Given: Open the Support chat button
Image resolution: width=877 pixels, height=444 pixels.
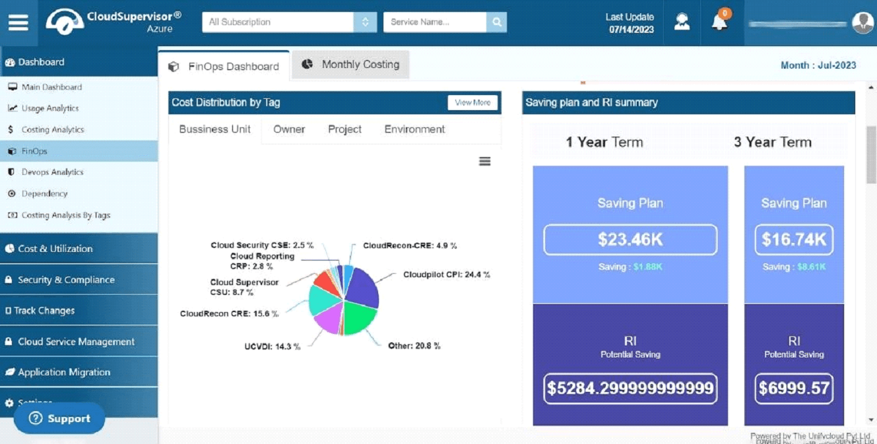Looking at the screenshot, I should point(59,418).
